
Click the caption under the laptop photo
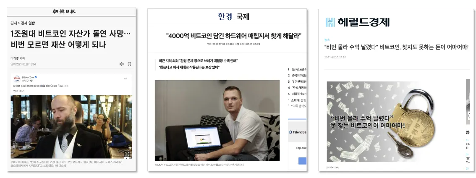tap(199, 165)
